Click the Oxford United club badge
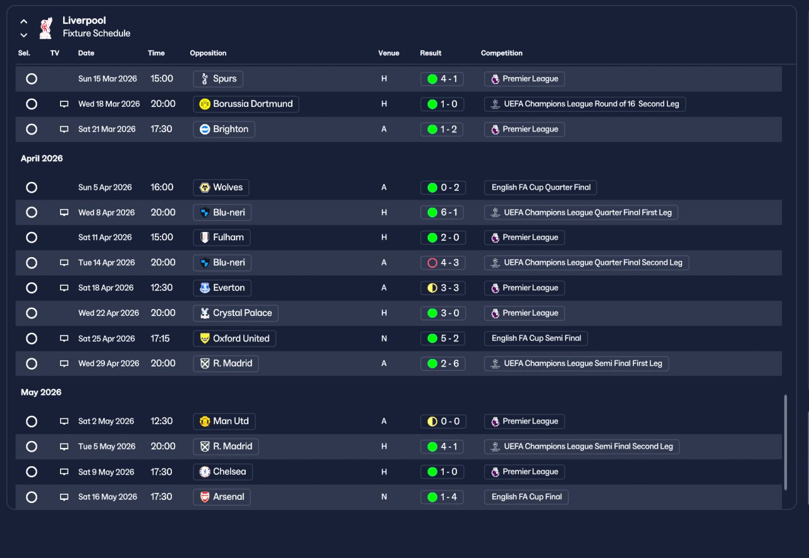 pos(204,339)
